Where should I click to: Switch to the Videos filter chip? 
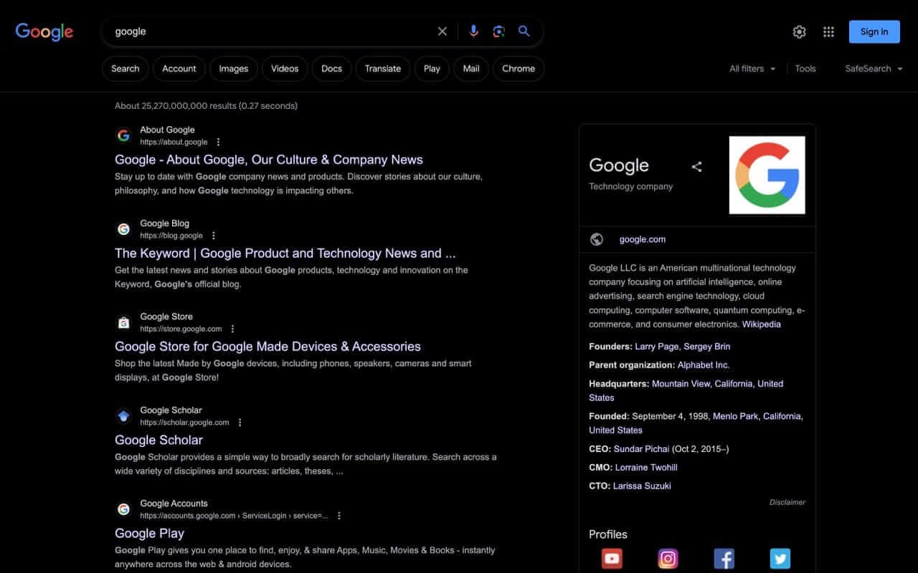coord(285,69)
